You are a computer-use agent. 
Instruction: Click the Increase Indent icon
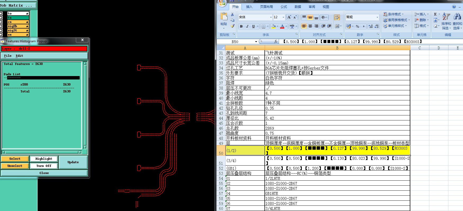[329, 26]
